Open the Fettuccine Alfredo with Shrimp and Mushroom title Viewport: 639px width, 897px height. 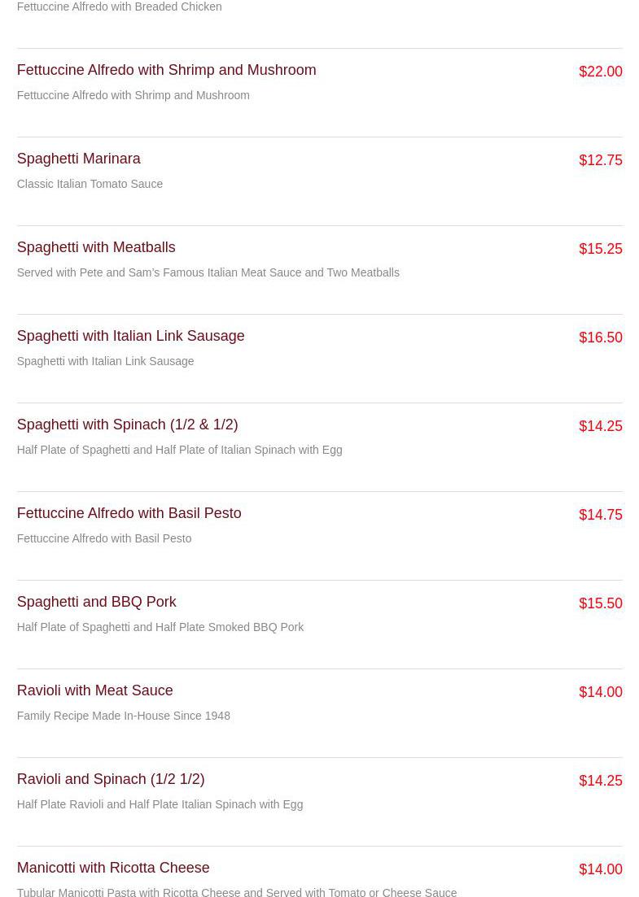[x=166, y=71]
